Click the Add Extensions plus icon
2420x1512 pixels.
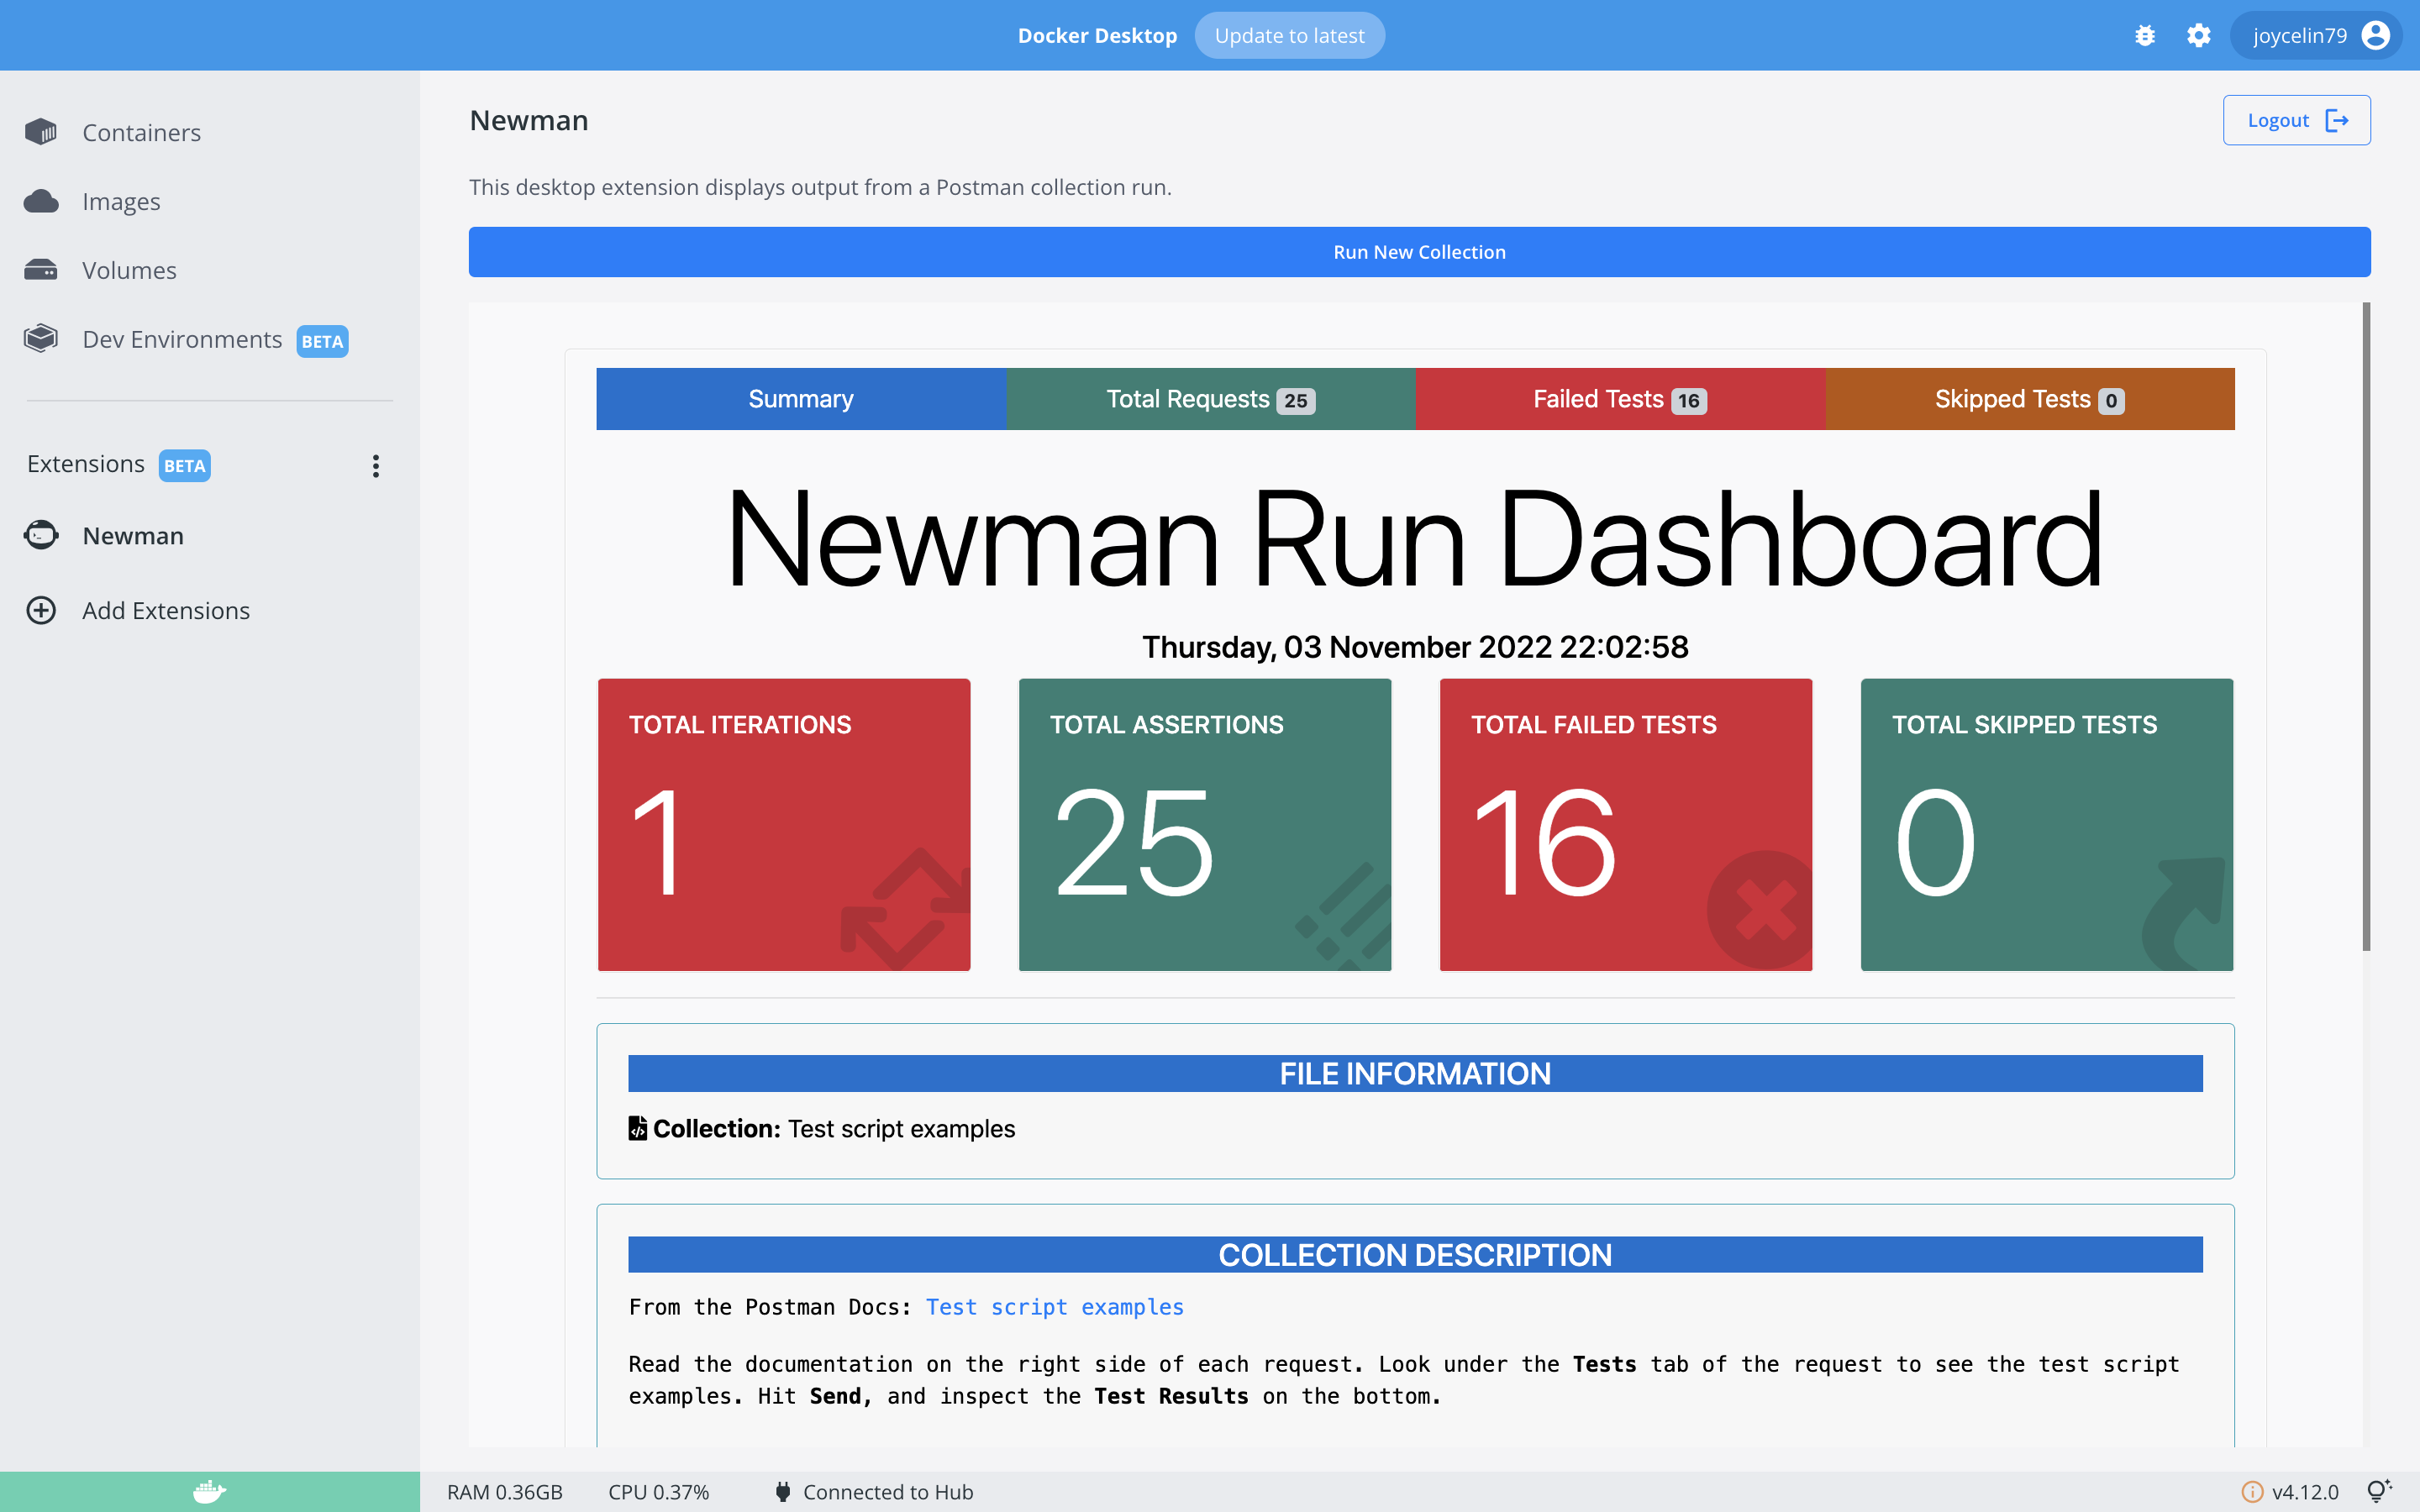(41, 610)
